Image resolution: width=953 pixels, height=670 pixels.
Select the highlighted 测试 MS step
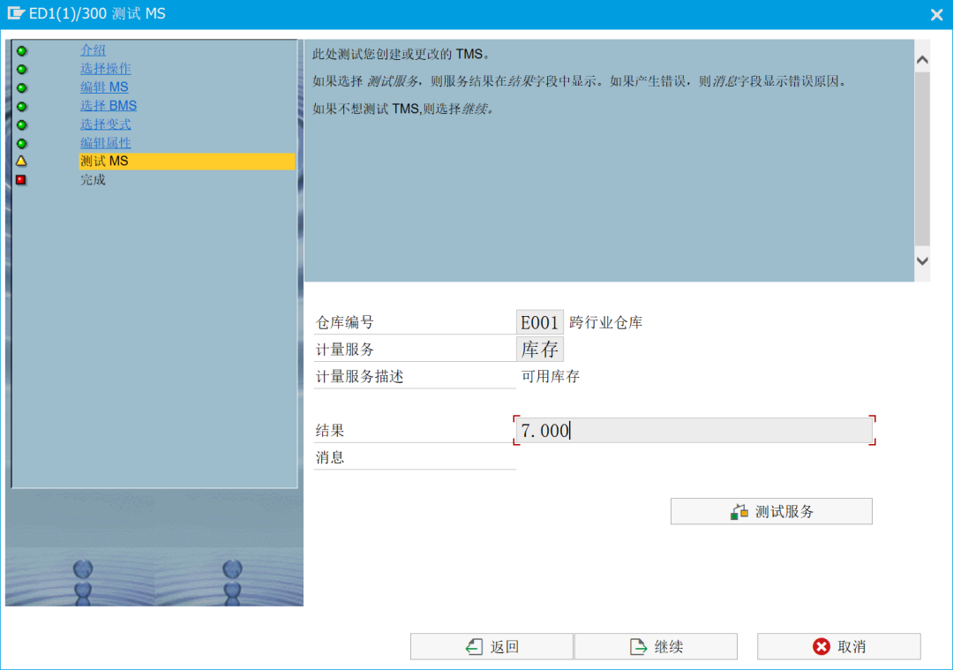tap(187, 162)
